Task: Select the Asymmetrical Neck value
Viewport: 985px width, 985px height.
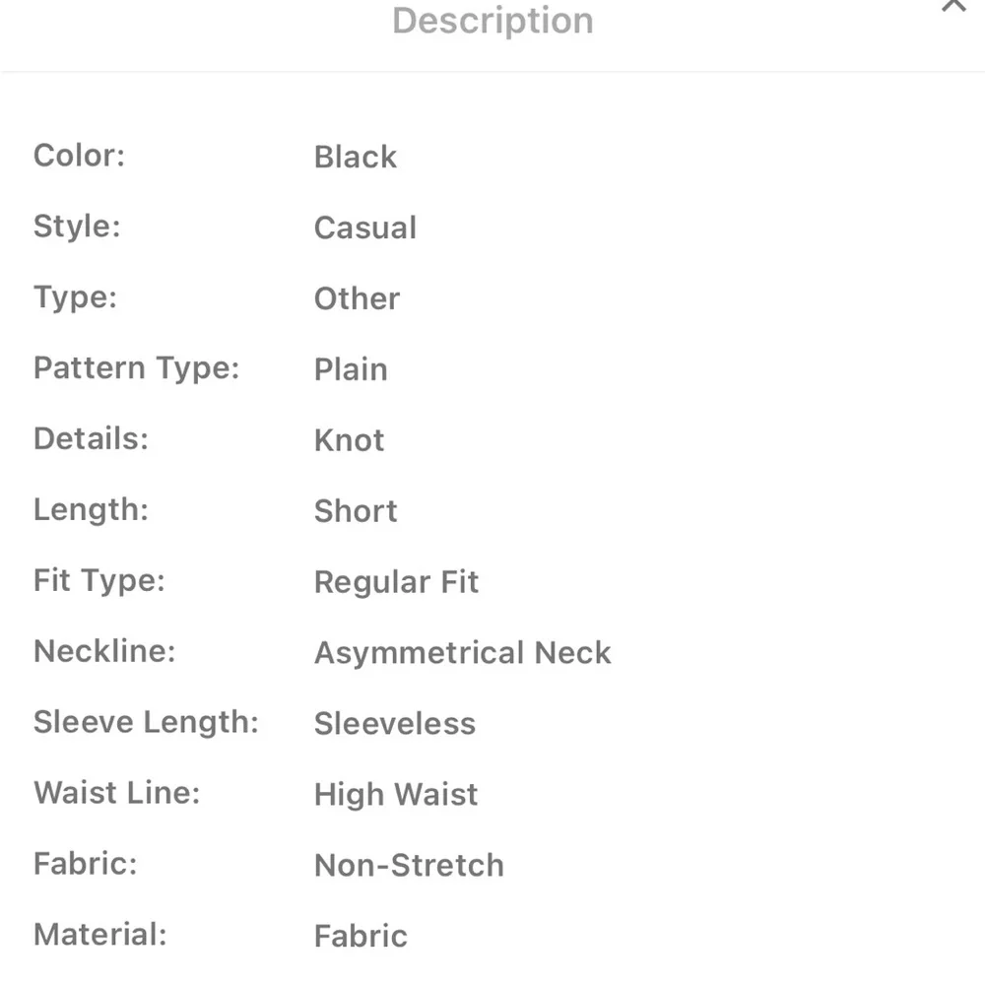Action: point(462,653)
